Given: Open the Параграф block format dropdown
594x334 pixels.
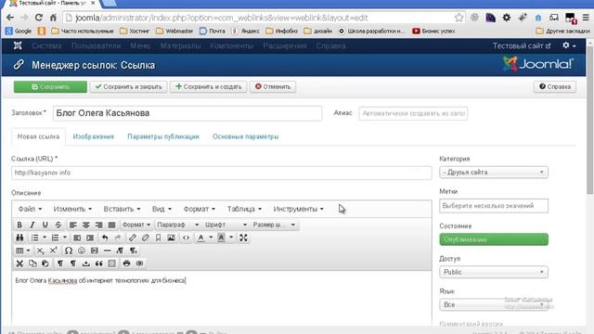Looking at the screenshot, I should (x=177, y=225).
